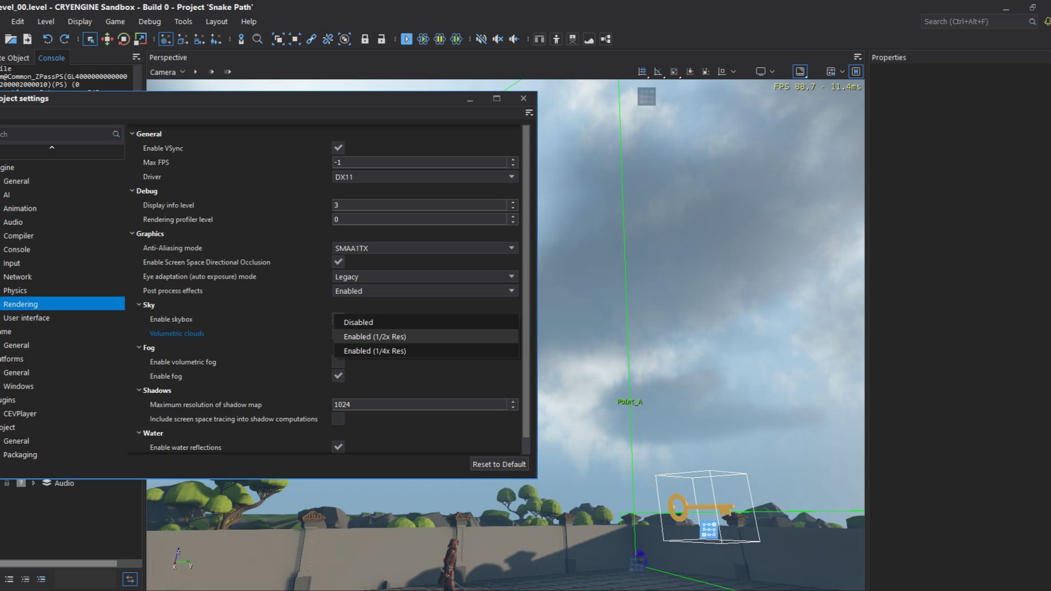1051x591 pixels.
Task: Toggle the angle snap icon in viewport
Action: pos(658,72)
